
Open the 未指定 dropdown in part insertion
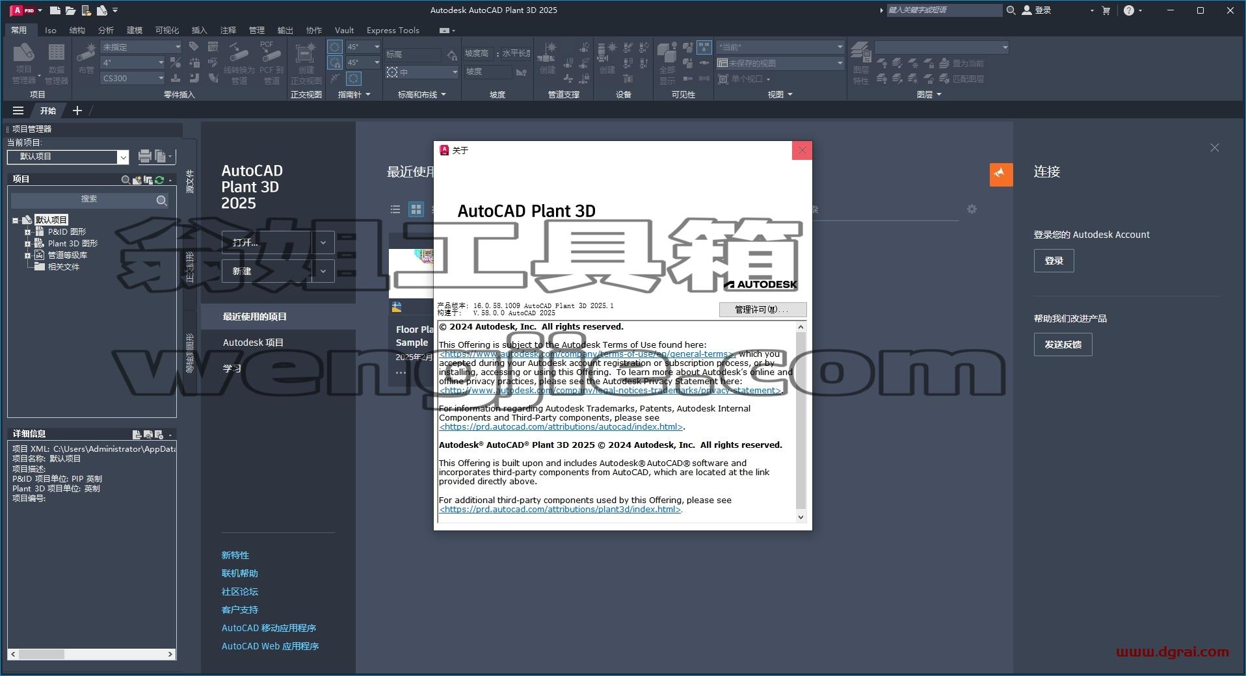click(x=141, y=47)
